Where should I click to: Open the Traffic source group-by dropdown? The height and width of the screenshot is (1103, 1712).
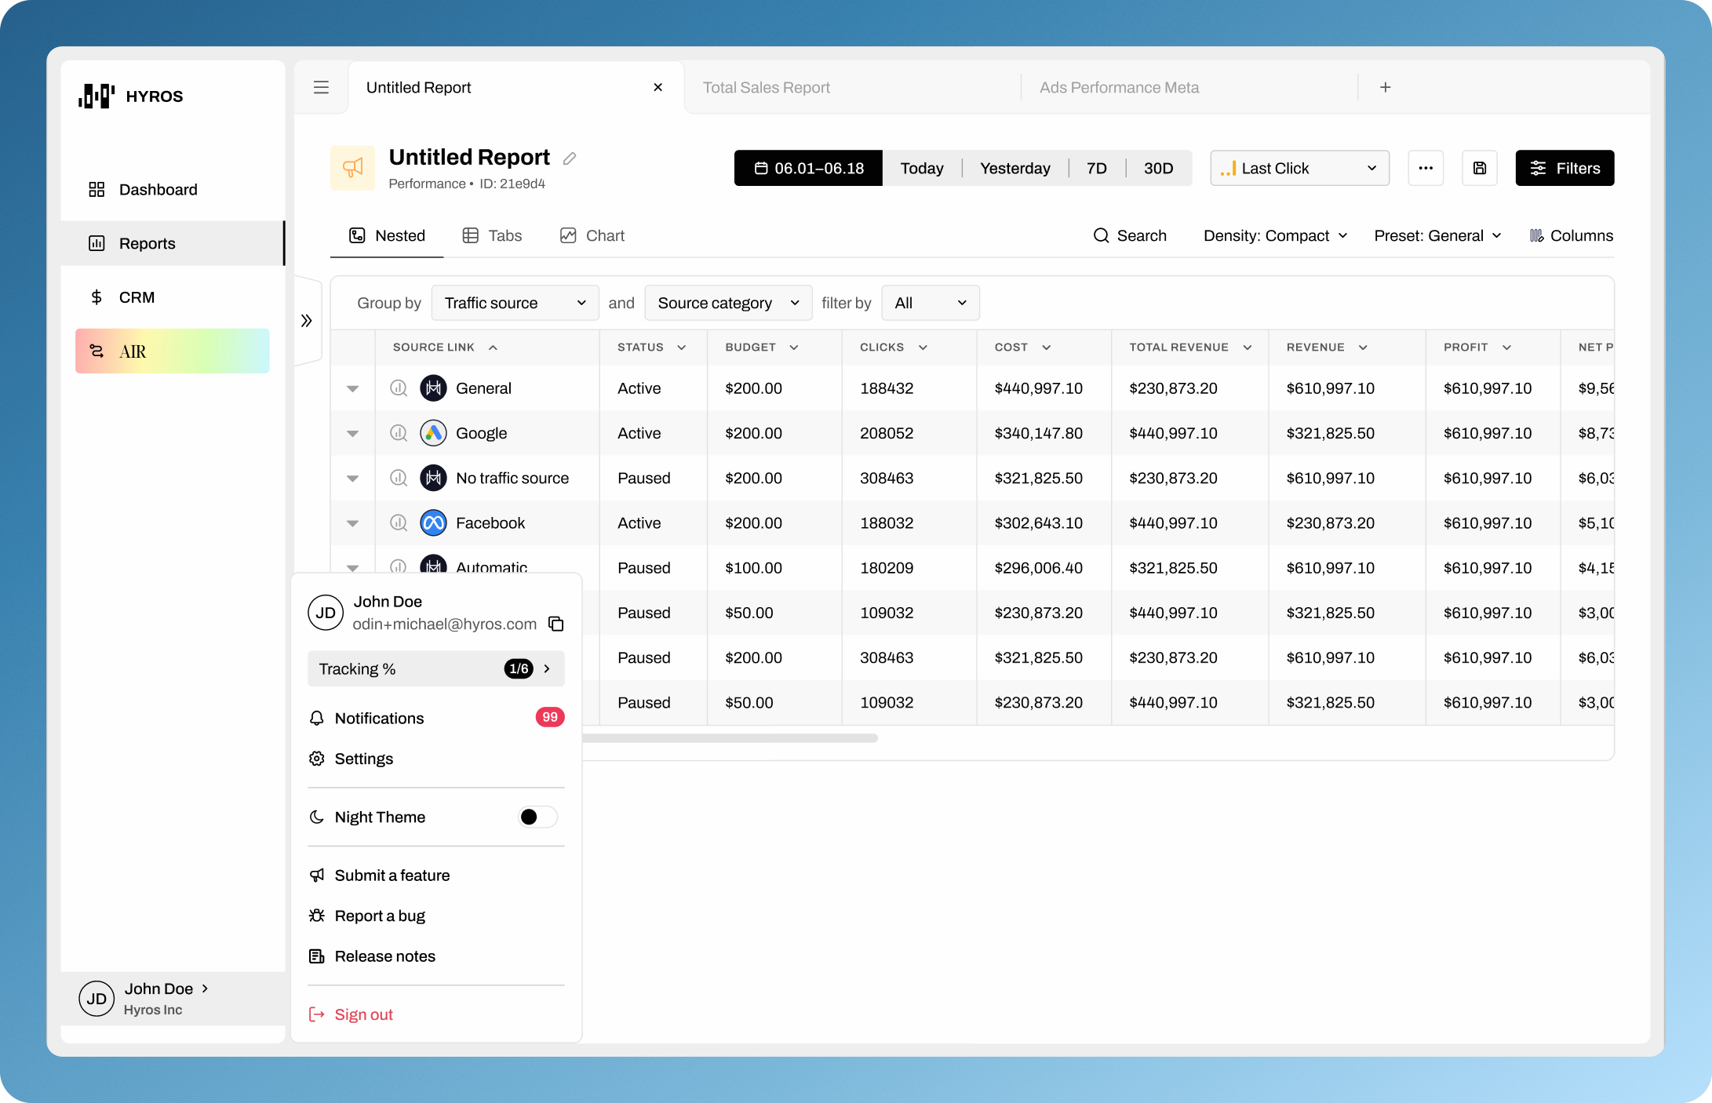(515, 303)
